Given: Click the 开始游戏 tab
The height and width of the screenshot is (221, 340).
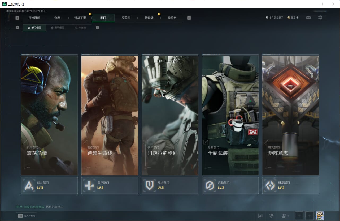Looking at the screenshot, I should click(34, 18).
